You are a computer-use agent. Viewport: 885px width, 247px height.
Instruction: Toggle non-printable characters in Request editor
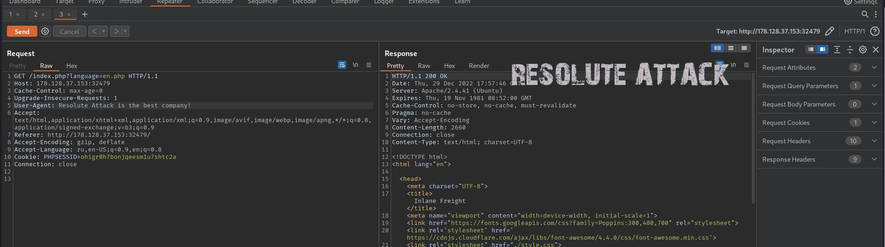click(355, 65)
